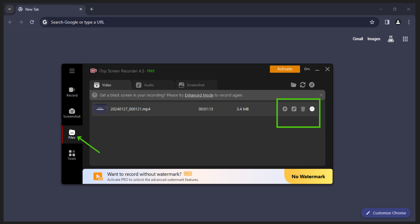
Task: Delete the recording with trash icon
Action: click(303, 109)
